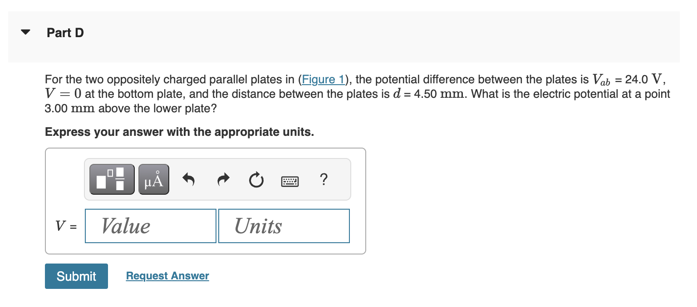Screen dimensions: 697x307
Task: Open answer-entry help via the question mark
Action: pos(324,180)
